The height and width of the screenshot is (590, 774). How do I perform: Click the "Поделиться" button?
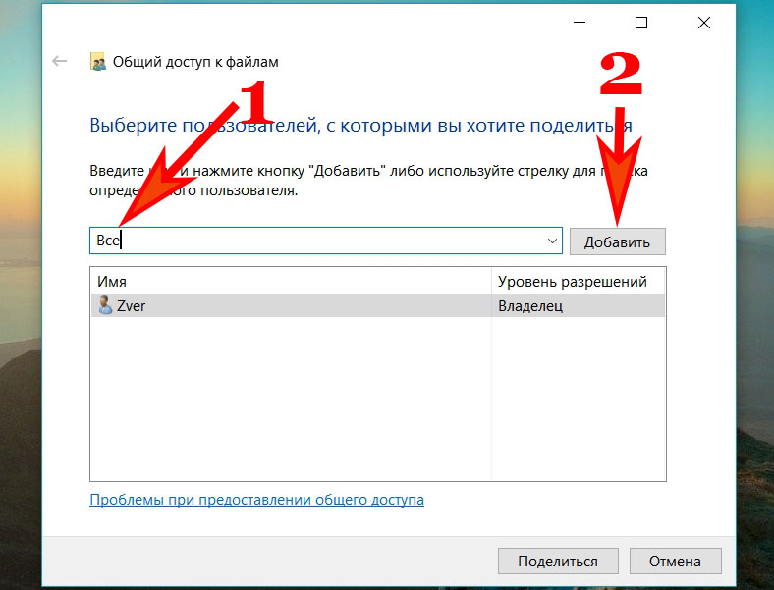click(558, 561)
